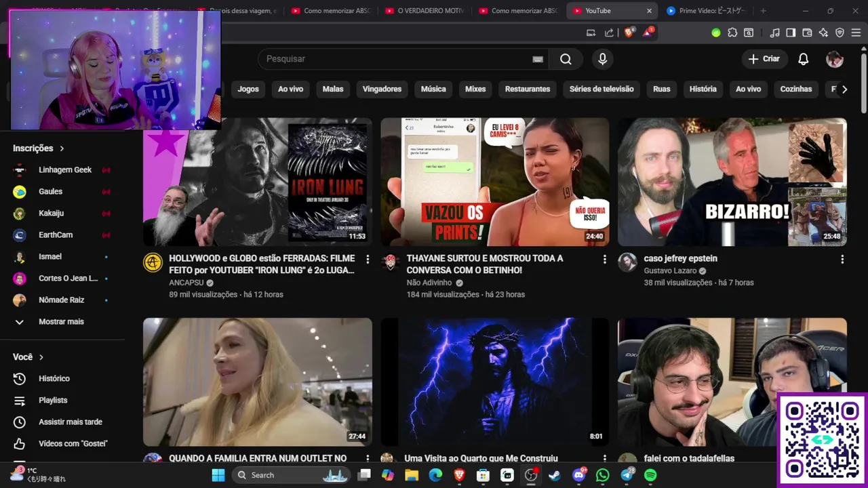The height and width of the screenshot is (488, 868).
Task: Open the browser extensions puzzle icon
Action: 732,33
